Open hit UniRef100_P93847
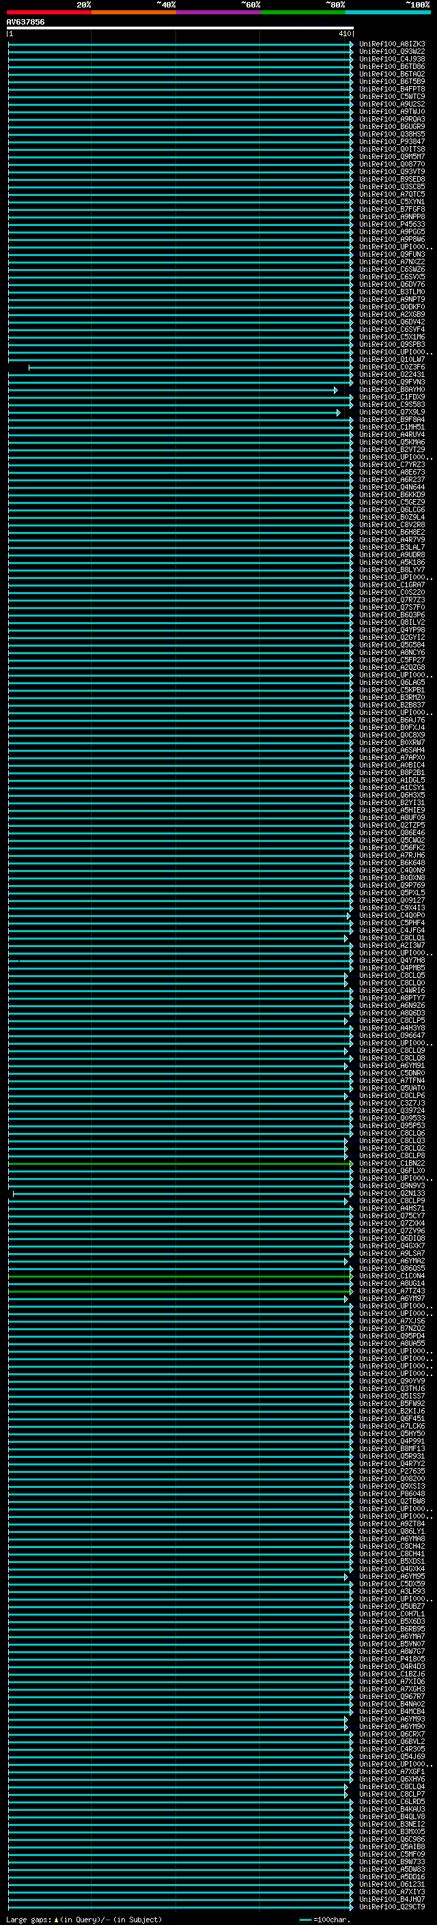Image resolution: width=437 pixels, height=1925 pixels. pos(391,142)
